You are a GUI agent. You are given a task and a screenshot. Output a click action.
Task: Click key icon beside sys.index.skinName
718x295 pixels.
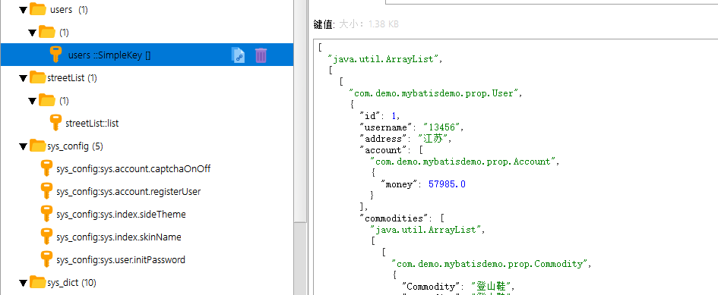(x=46, y=237)
